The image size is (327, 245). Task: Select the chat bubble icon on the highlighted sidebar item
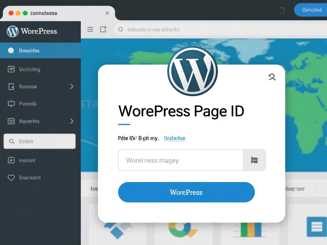[11, 50]
